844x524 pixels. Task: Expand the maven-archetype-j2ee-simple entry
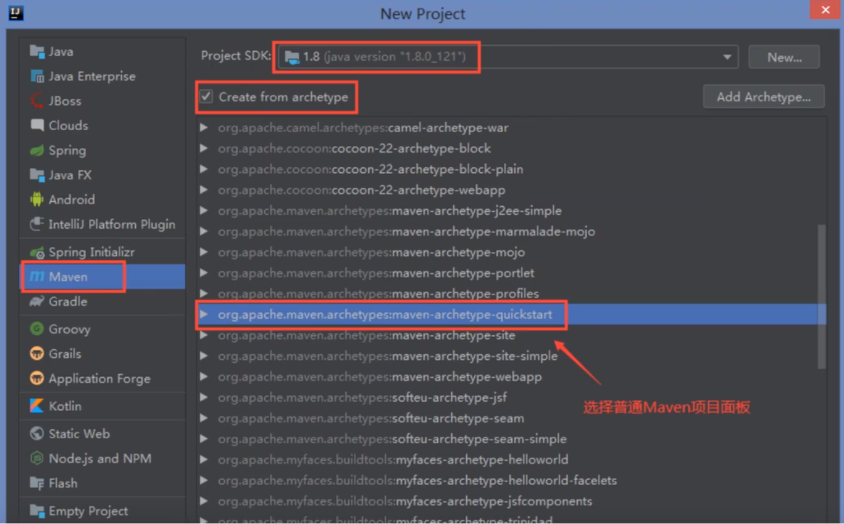pyautogui.click(x=204, y=210)
